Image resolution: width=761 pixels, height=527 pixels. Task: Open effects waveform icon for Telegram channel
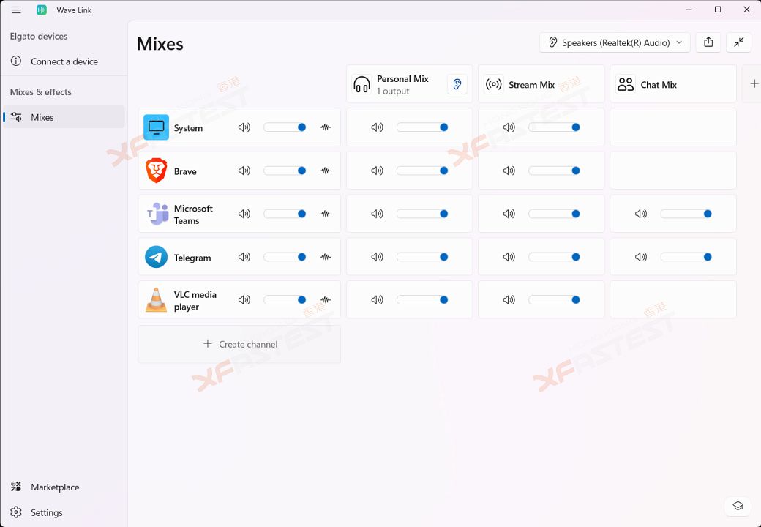(x=326, y=257)
